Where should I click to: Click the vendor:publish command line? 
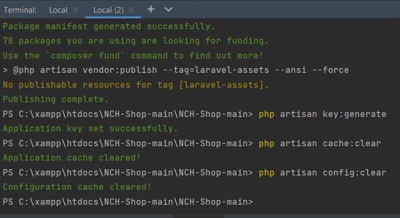point(176,70)
